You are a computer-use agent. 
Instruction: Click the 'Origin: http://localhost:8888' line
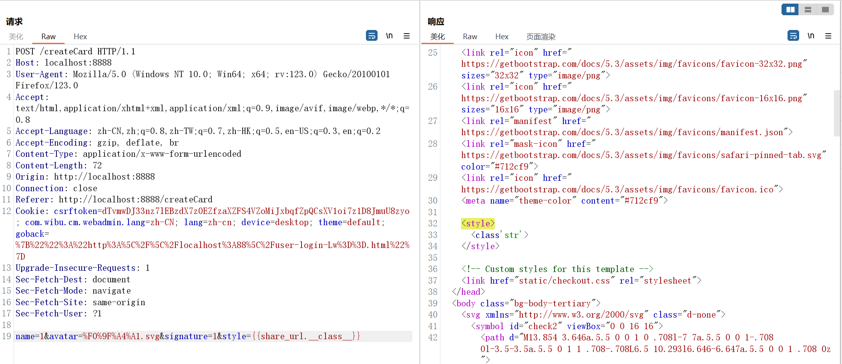click(x=85, y=177)
